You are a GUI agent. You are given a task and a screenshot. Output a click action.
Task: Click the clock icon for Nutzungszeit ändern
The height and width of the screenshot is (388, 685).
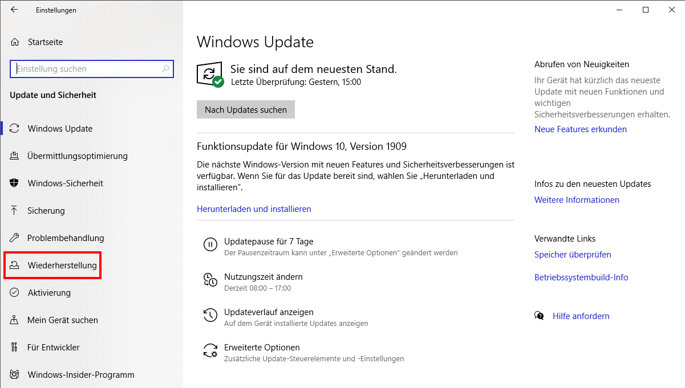[210, 280]
